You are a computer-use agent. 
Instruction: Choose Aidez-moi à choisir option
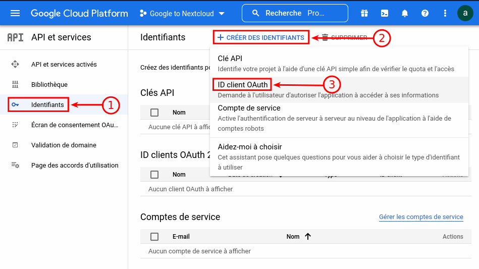click(339, 156)
